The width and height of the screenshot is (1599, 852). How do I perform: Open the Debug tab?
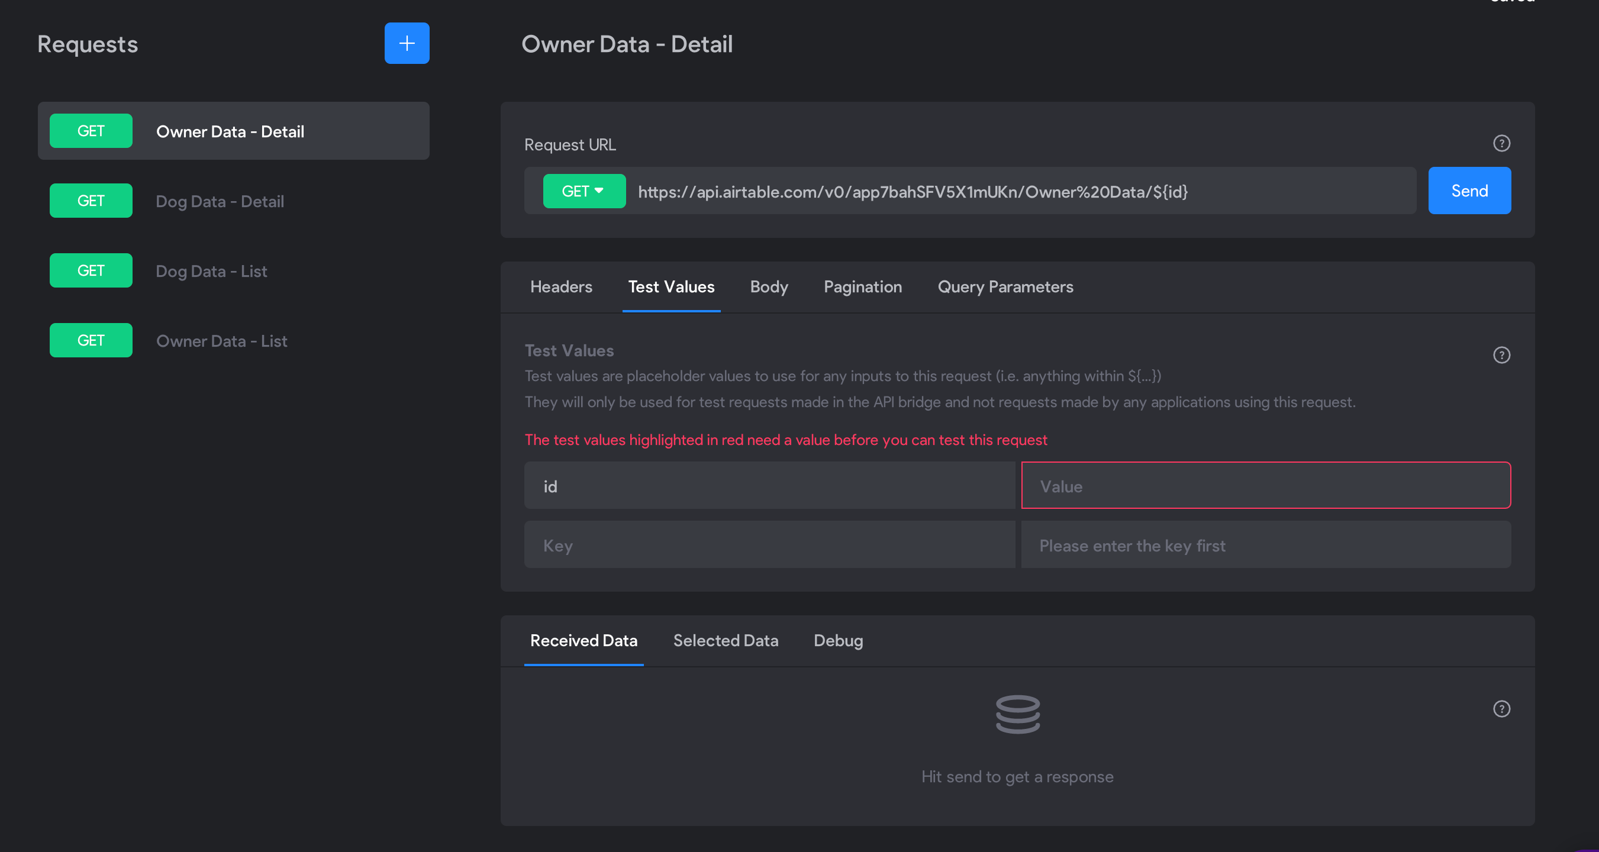click(838, 640)
